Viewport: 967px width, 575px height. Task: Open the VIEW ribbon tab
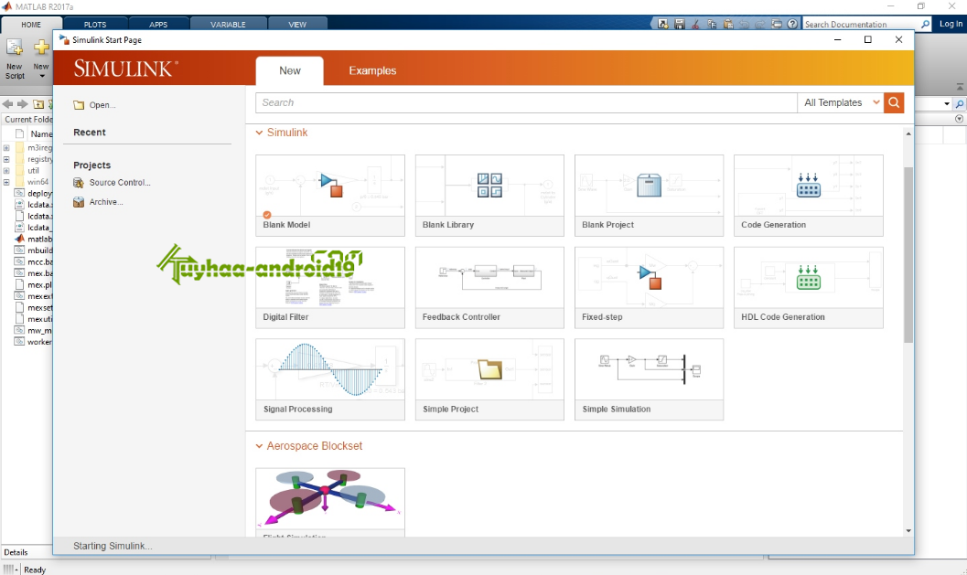pos(297,25)
